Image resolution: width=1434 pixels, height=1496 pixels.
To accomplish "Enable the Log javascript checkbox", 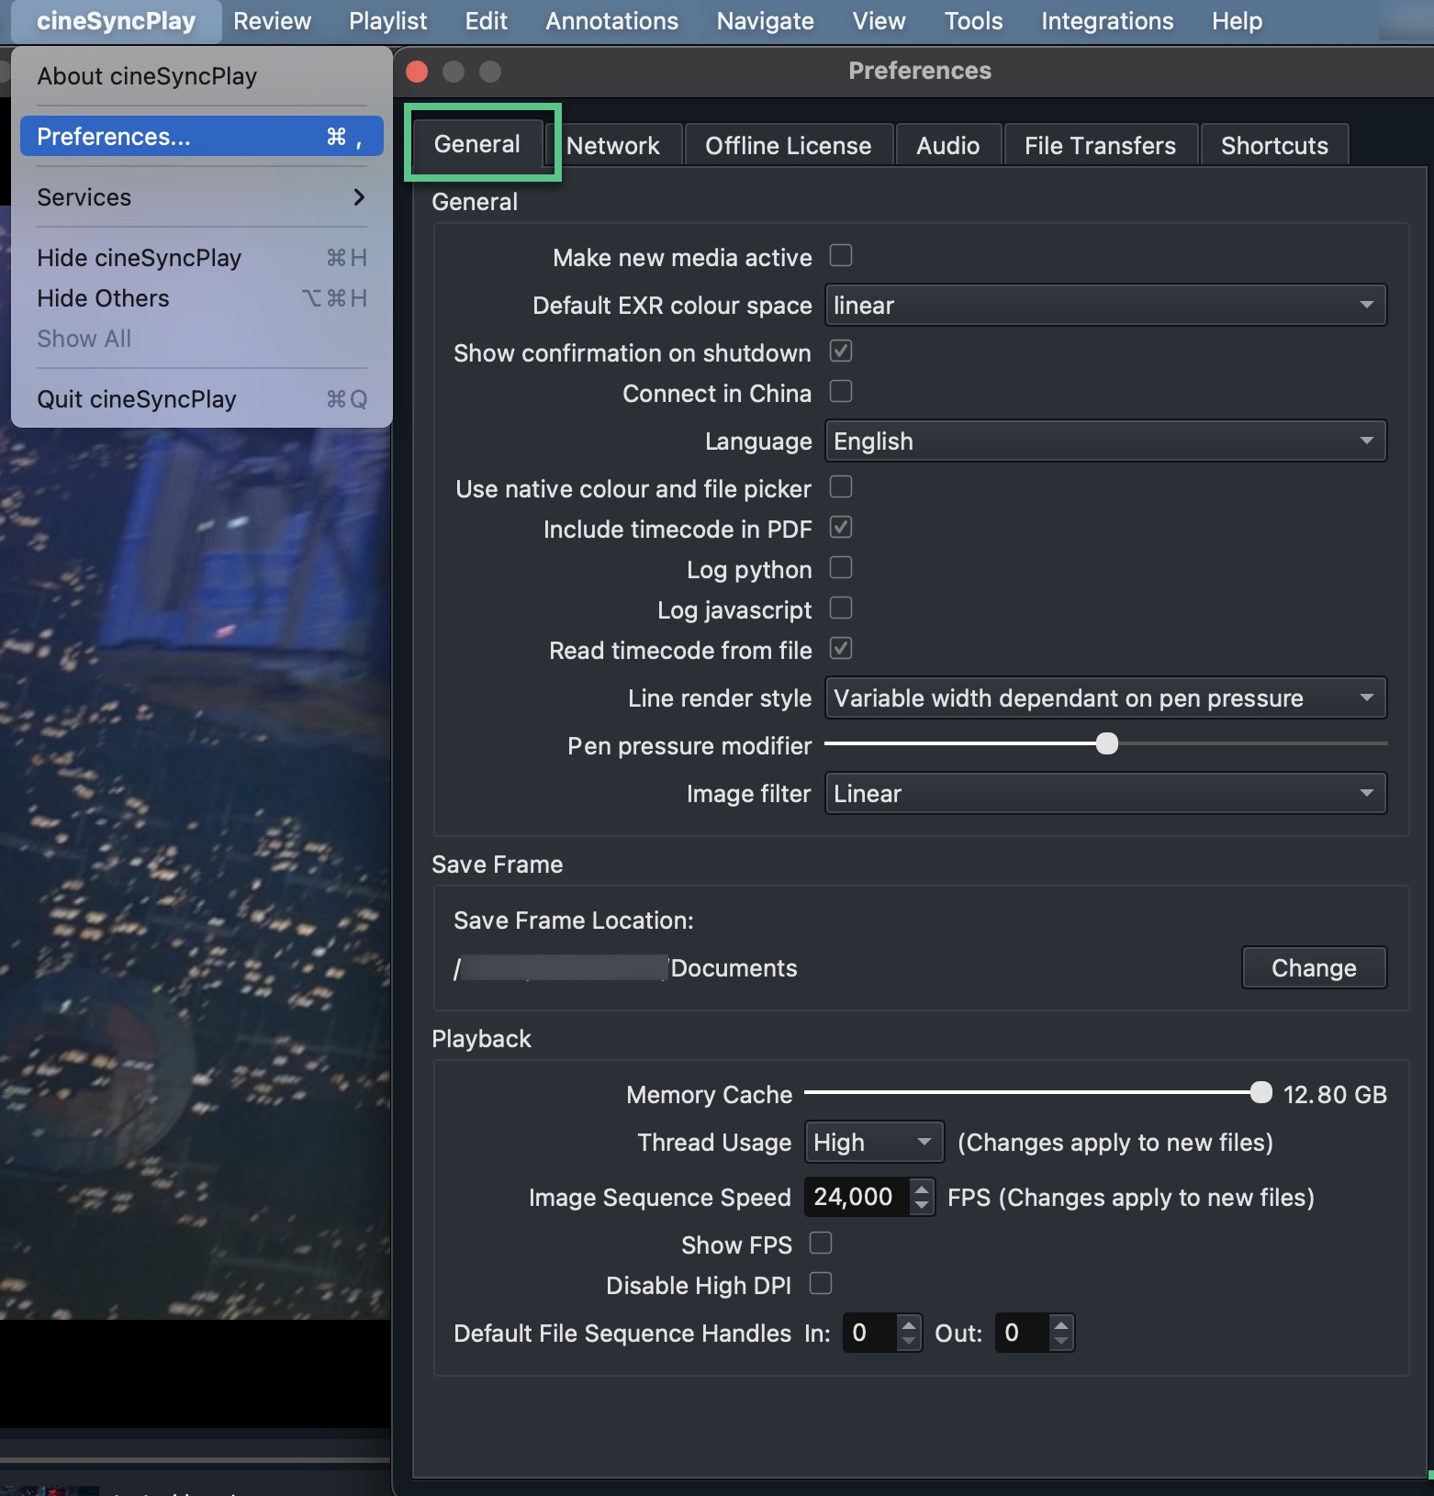I will 841,608.
